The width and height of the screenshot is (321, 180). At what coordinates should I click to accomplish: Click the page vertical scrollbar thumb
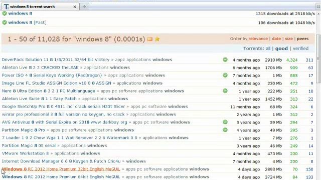coord(318,59)
